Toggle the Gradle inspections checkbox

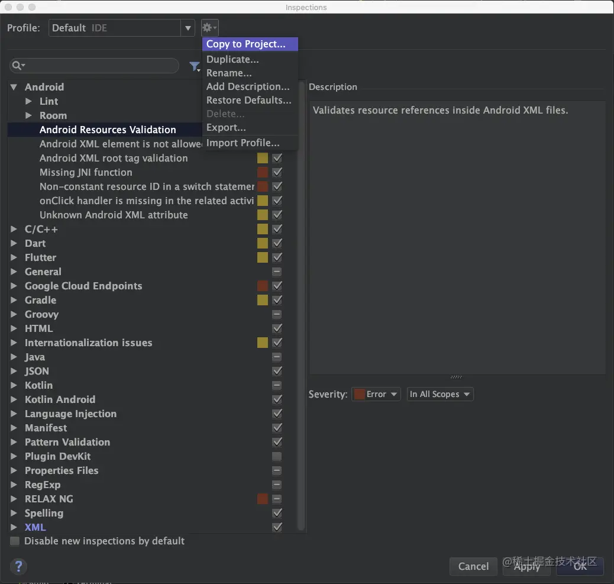(277, 300)
